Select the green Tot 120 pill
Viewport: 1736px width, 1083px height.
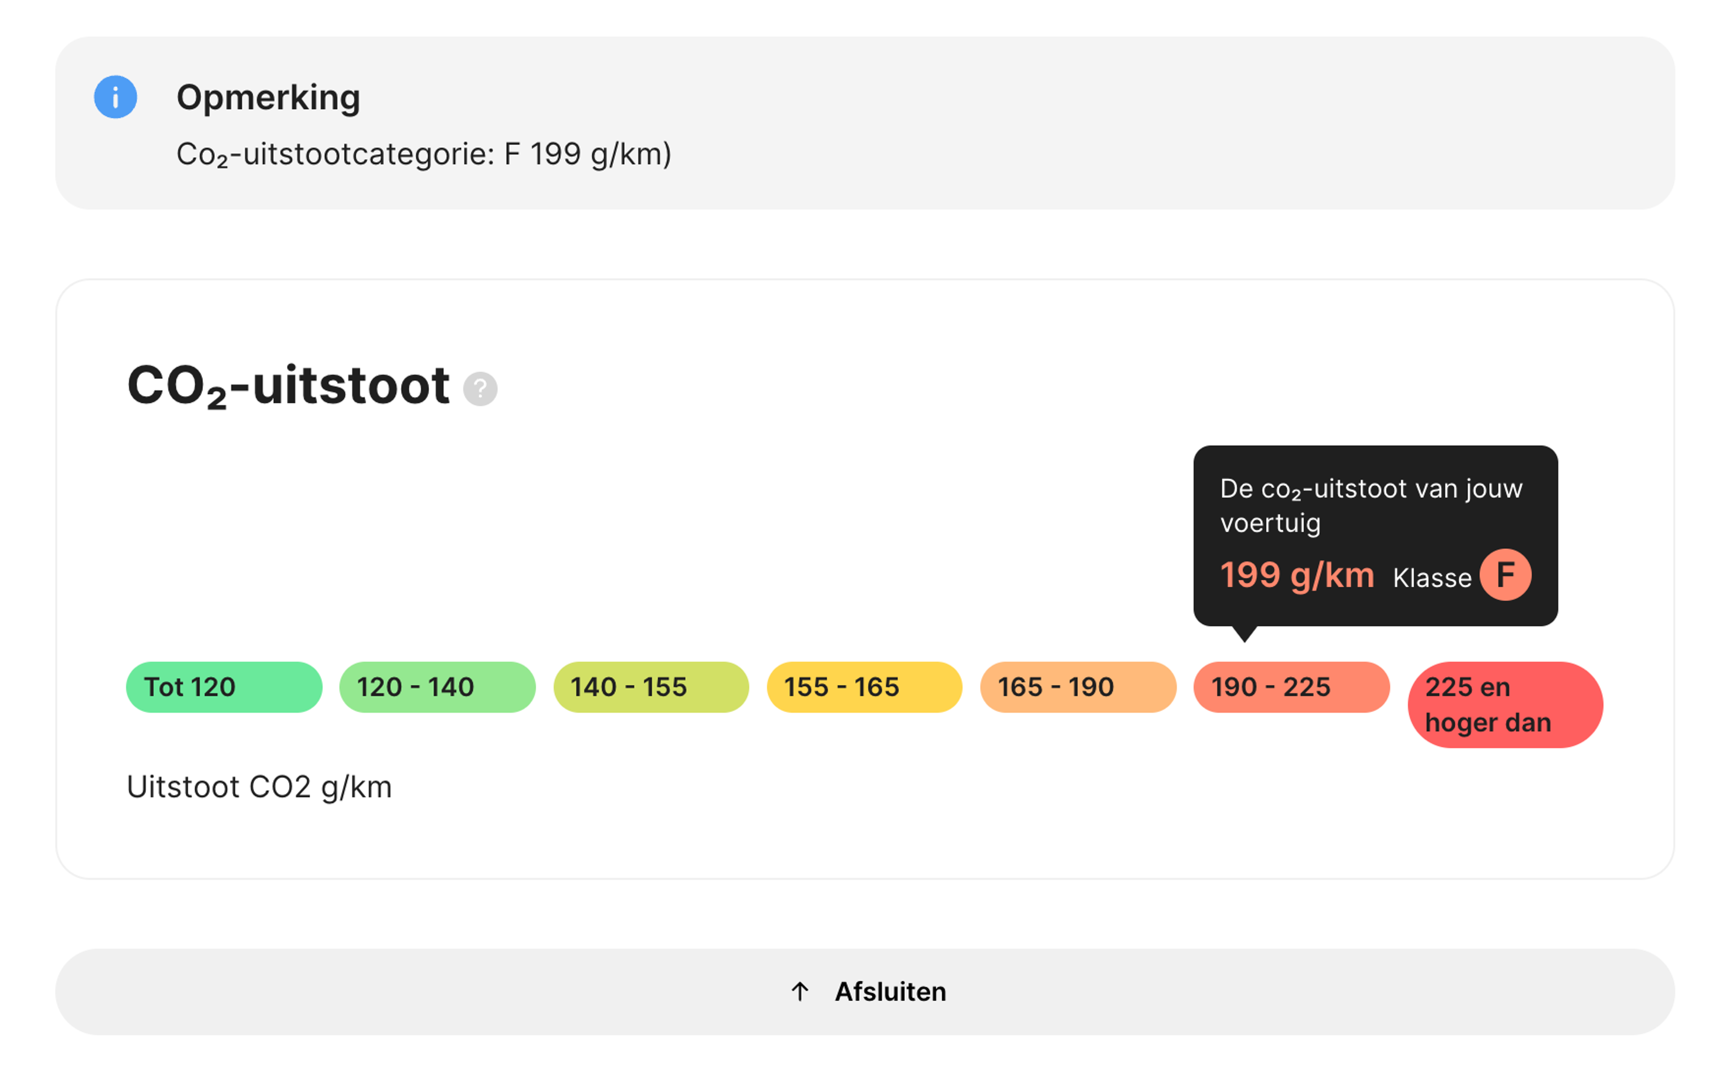tap(224, 687)
